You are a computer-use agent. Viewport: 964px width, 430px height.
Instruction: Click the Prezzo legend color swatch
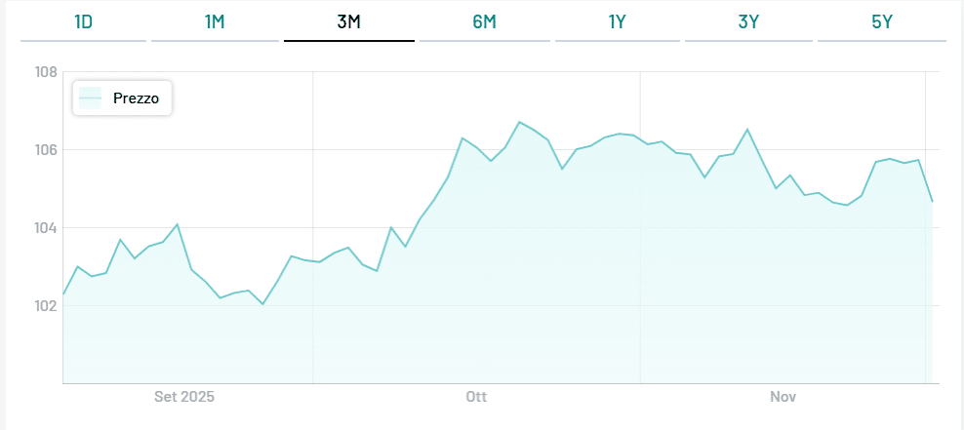point(91,98)
